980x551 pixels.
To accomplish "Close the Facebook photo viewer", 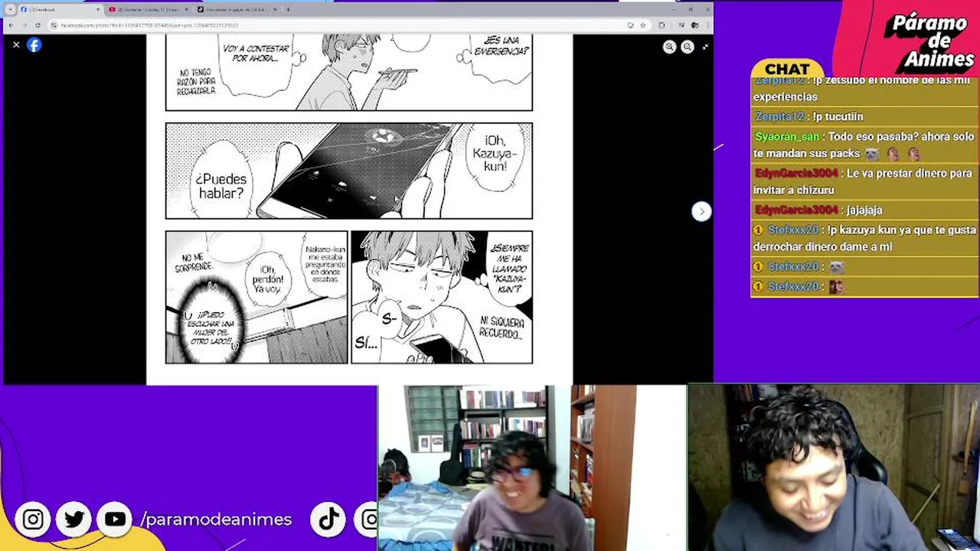I will (16, 45).
